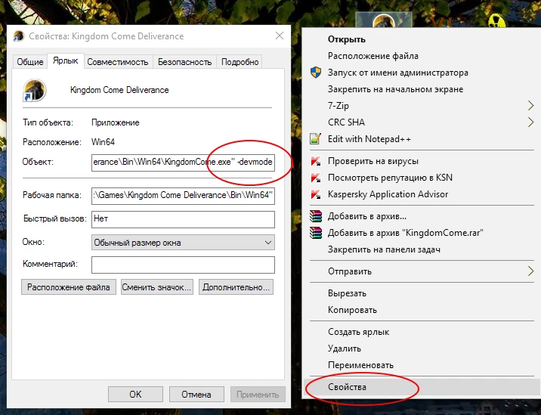Select the Kingdom Come desktop icon behind the menu

point(383,20)
